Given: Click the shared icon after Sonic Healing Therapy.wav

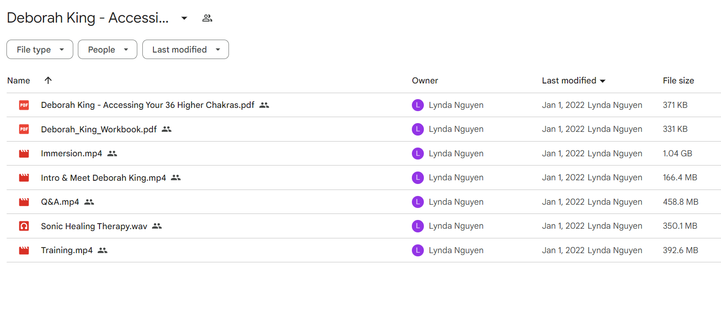Looking at the screenshot, I should (157, 226).
